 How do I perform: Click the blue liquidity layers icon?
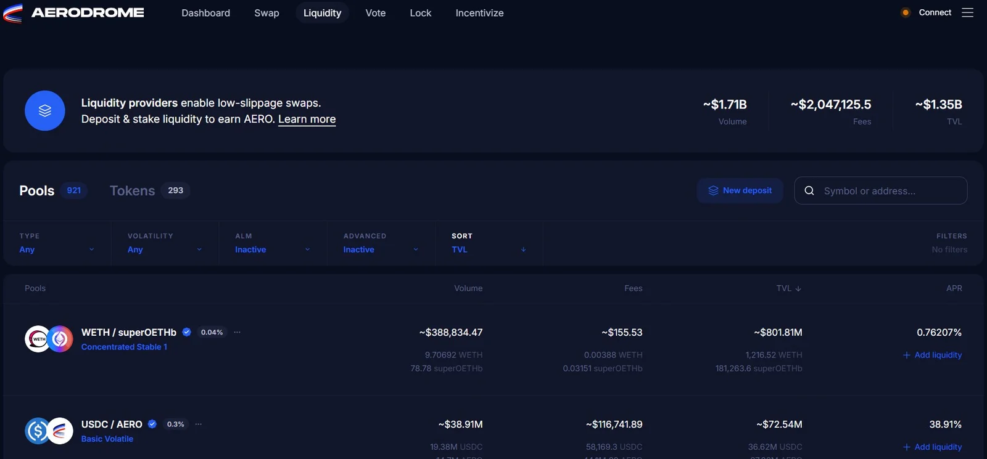click(x=45, y=111)
